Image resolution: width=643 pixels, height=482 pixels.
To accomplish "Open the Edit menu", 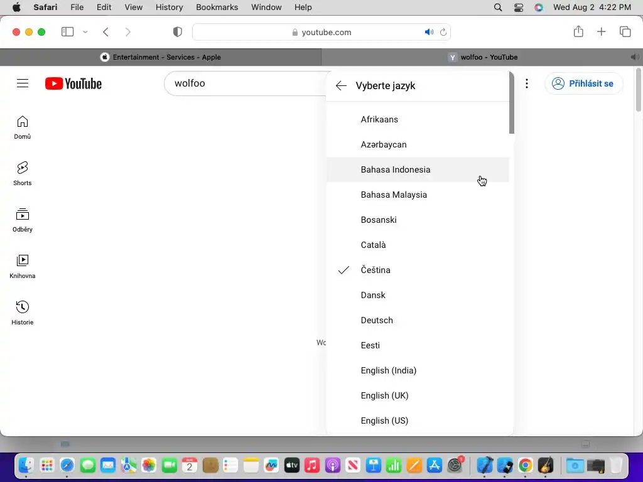I will pyautogui.click(x=104, y=7).
